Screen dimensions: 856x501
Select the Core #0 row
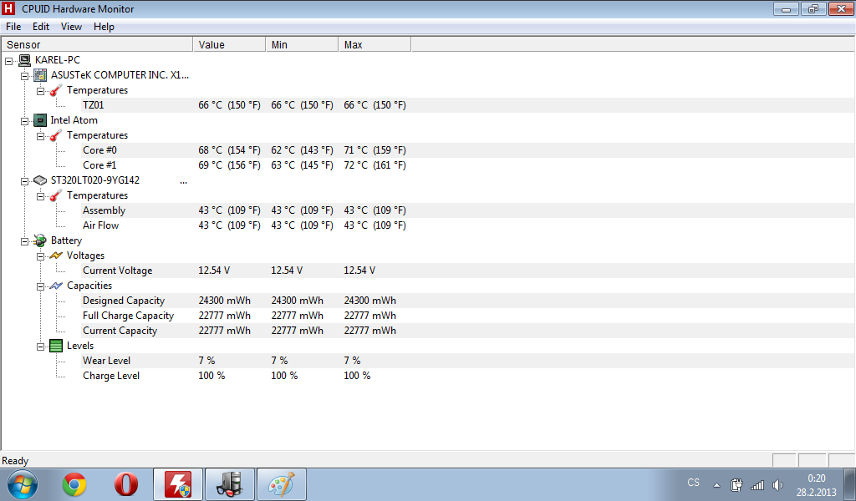[468, 150]
